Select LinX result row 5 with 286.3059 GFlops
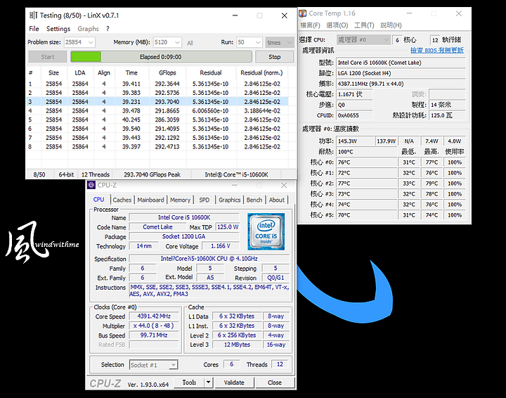Screen dimensions: 506x398 click(157, 120)
